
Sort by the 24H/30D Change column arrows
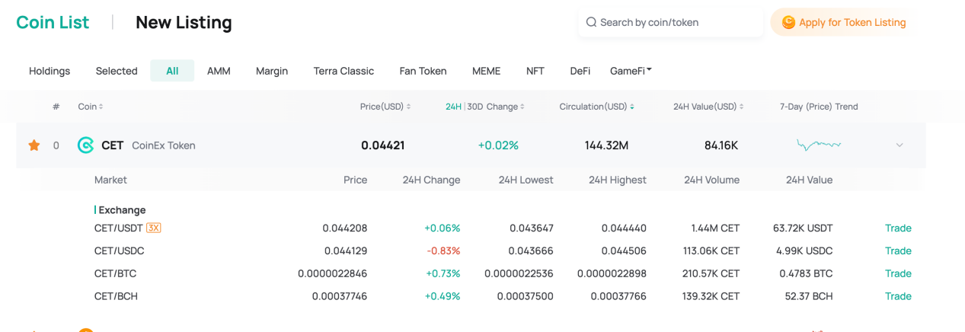coord(522,107)
